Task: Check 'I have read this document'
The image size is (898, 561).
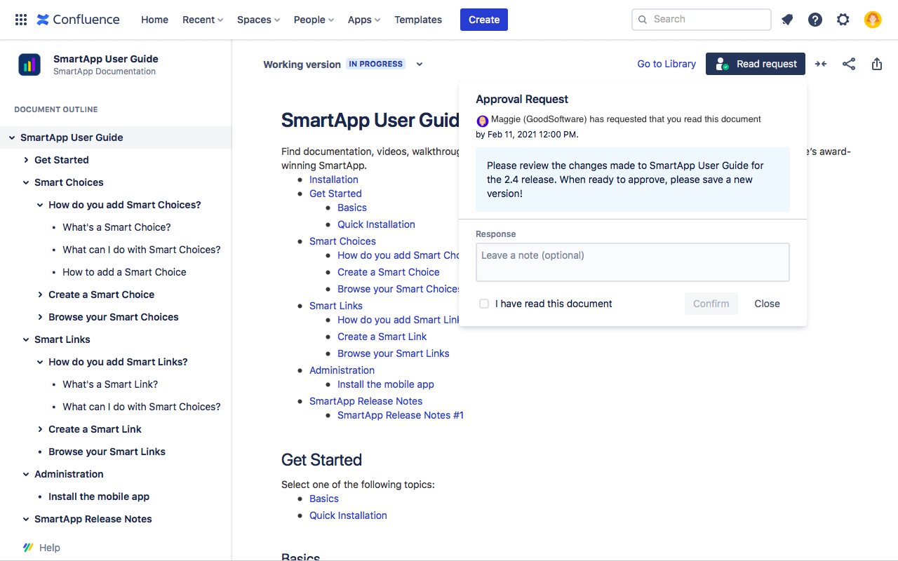Action: (x=484, y=304)
